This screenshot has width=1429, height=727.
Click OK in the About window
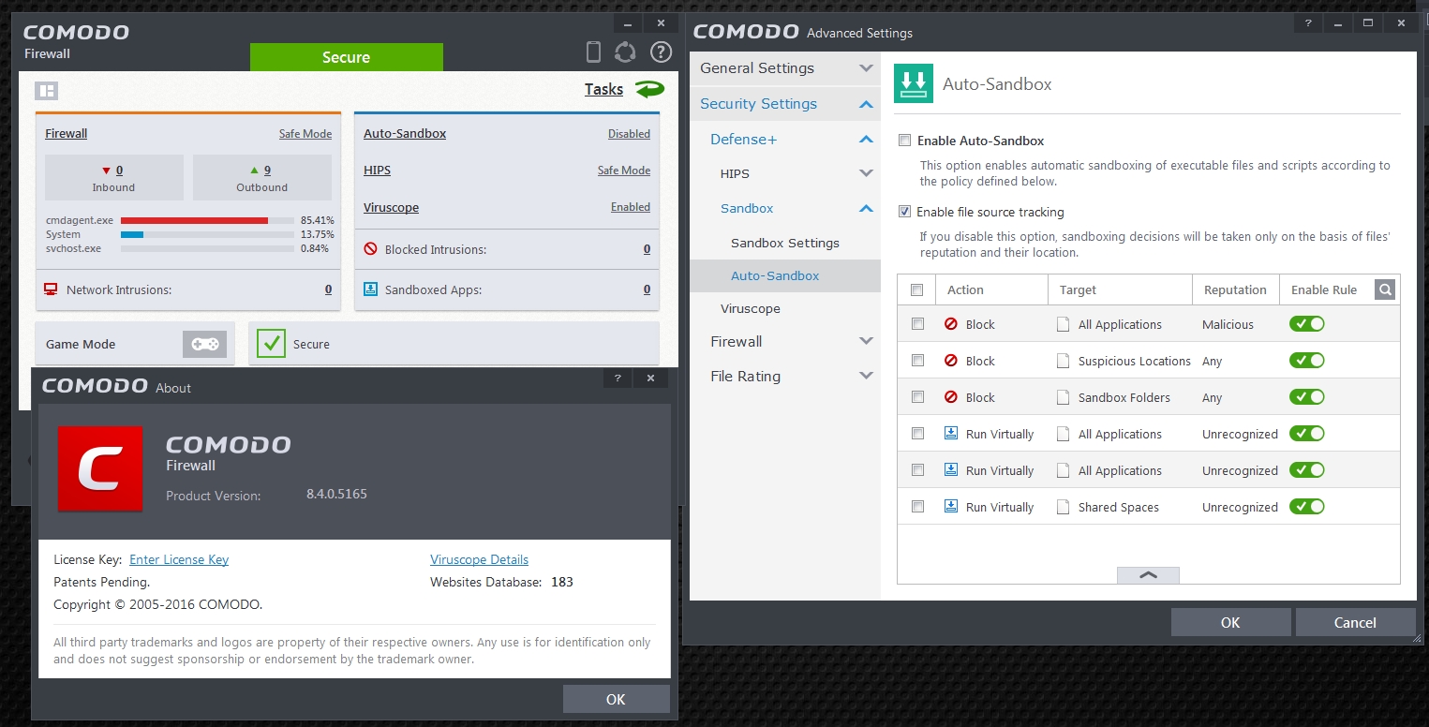pyautogui.click(x=616, y=699)
